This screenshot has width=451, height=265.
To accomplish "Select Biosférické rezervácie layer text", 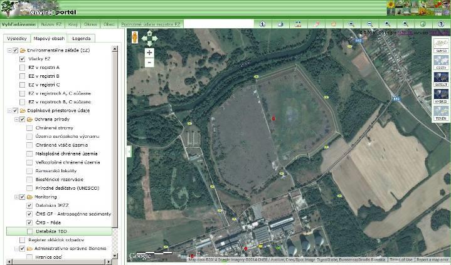I will coord(59,179).
